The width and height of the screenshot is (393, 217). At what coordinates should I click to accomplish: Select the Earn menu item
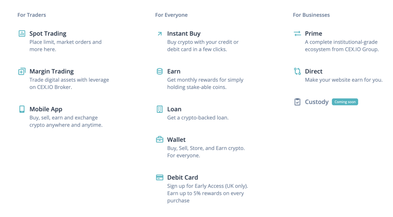174,71
